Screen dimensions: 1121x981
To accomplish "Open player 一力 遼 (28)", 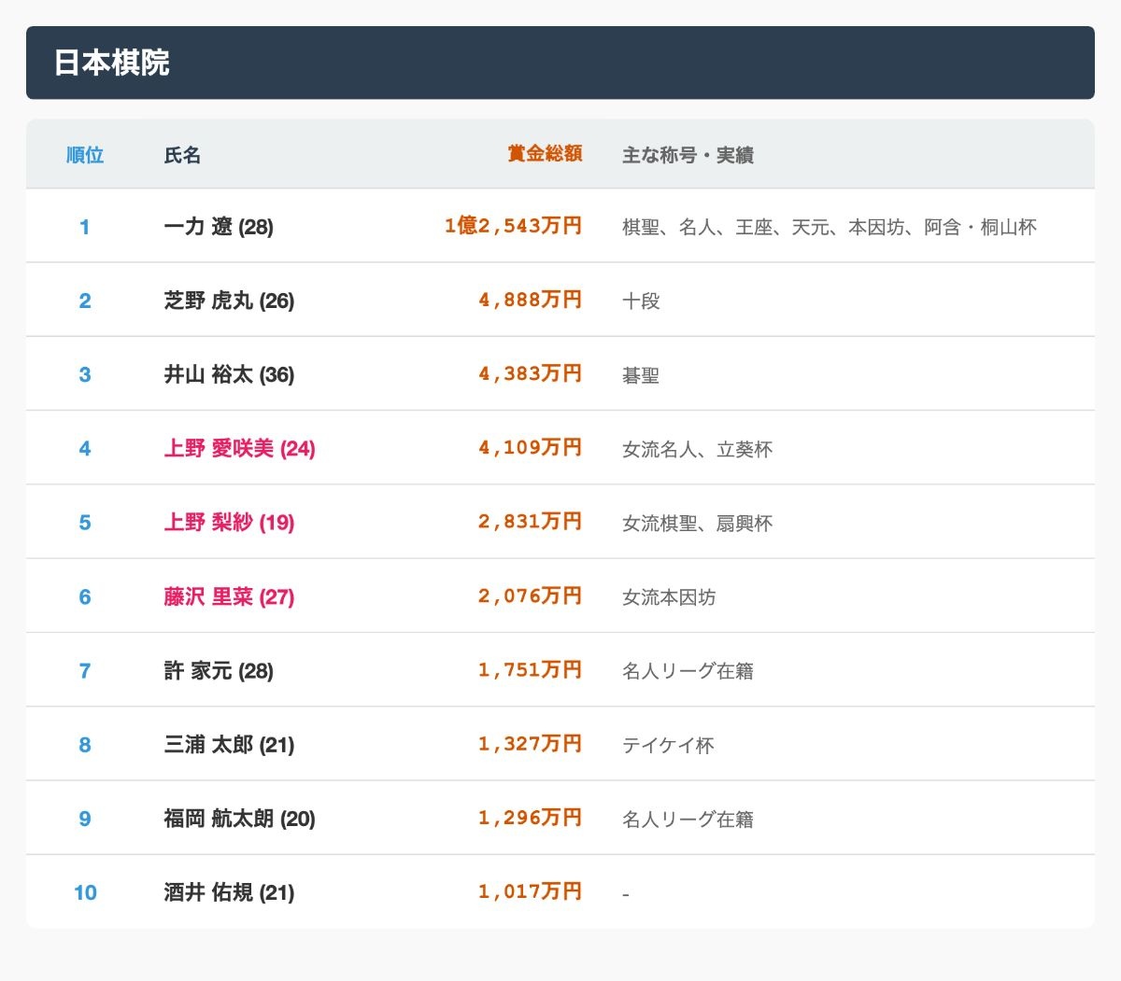I will [219, 227].
